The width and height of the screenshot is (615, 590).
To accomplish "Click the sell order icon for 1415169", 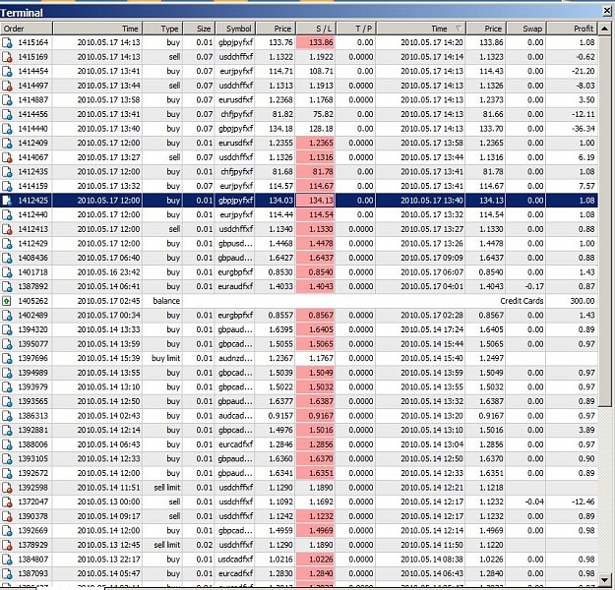I will pyautogui.click(x=7, y=57).
